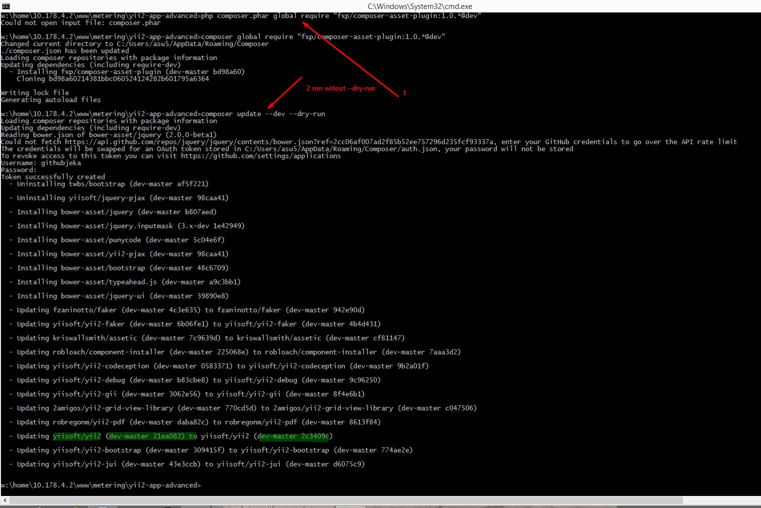The height and width of the screenshot is (508, 761).
Task: Click "Installing bower-asset/jquery-ui (dev-master 39890e8)"
Action: click(x=123, y=296)
